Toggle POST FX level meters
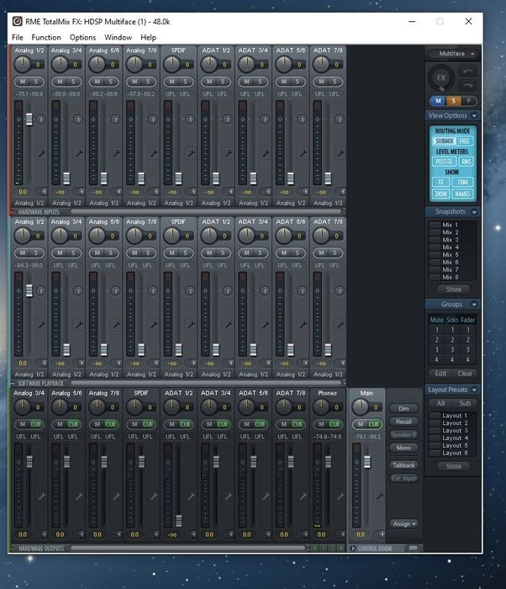 click(444, 162)
